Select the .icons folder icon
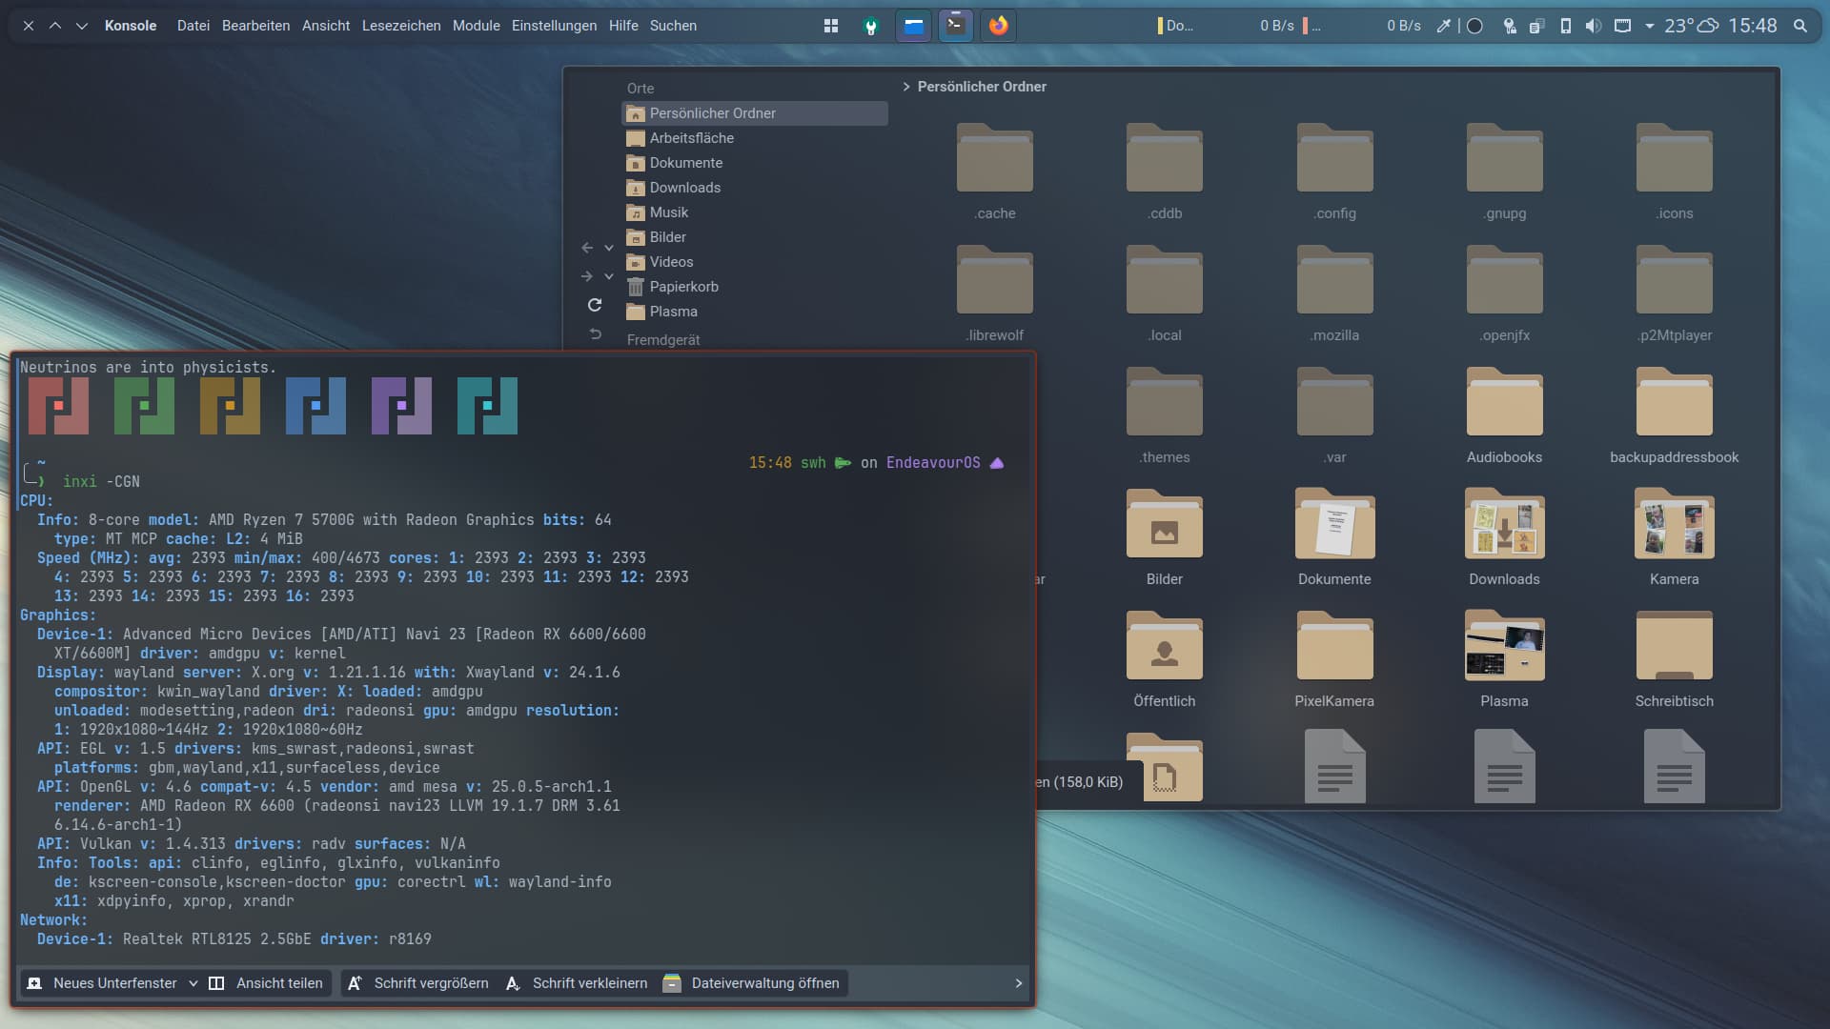 coord(1674,158)
